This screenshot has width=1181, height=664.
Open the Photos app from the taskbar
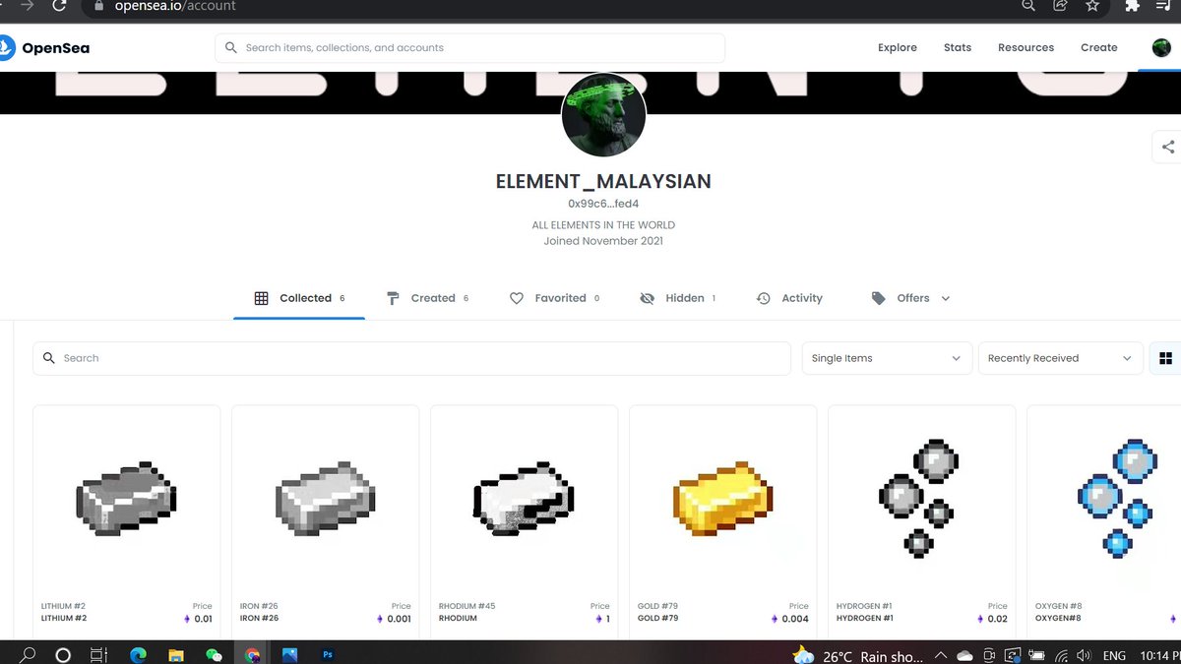(290, 654)
